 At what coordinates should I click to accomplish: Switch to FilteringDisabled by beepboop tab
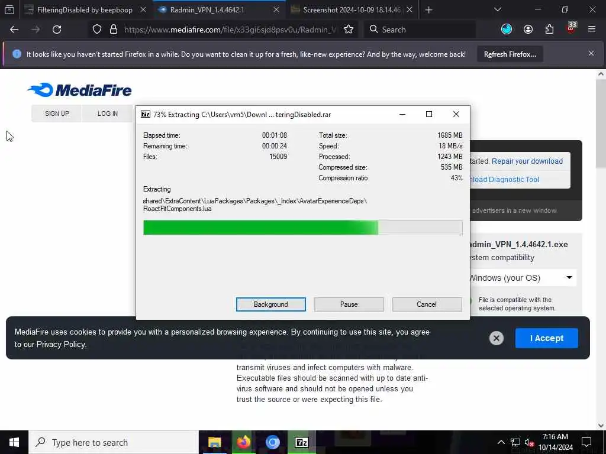coord(85,9)
